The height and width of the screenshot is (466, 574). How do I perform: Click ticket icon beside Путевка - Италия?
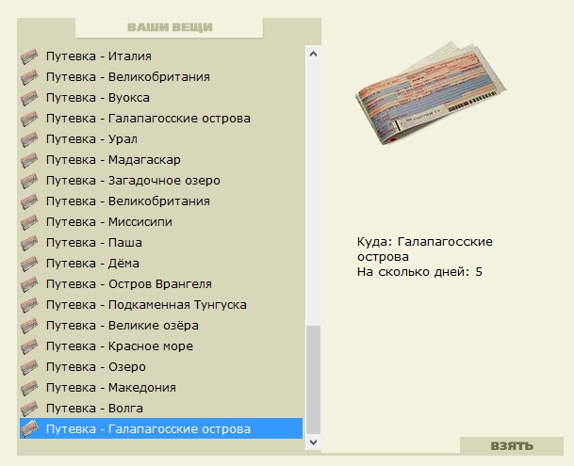[29, 56]
